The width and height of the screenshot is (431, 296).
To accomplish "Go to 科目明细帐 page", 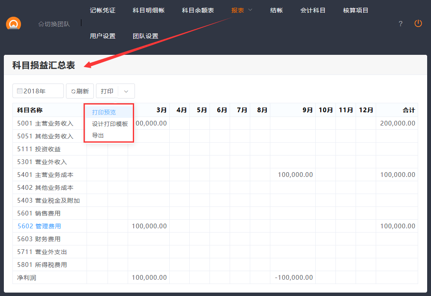I will 149,10.
